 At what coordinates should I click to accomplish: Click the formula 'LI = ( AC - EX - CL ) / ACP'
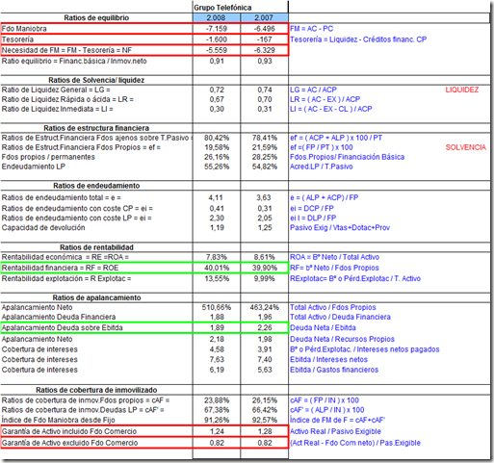pyautogui.click(x=331, y=109)
